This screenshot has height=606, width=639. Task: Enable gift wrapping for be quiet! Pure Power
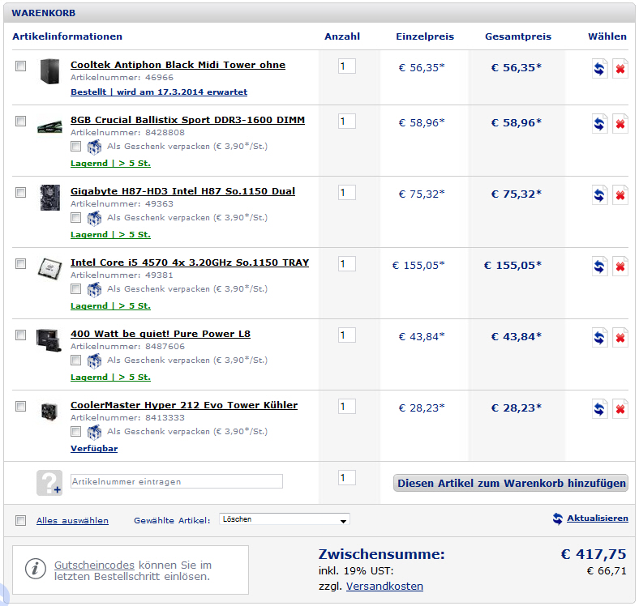[75, 360]
